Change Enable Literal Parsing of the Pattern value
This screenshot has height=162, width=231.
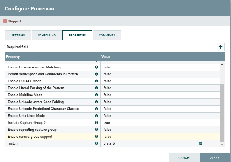(147, 88)
